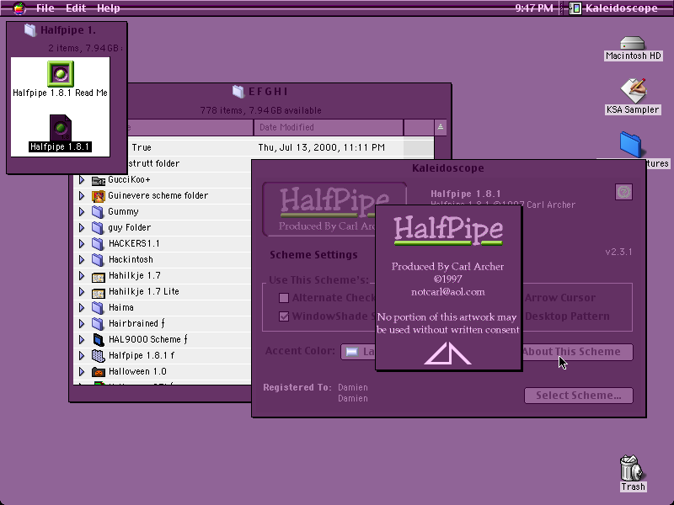Select the Gummy folder icon
The height and width of the screenshot is (505, 674).
[x=99, y=212]
